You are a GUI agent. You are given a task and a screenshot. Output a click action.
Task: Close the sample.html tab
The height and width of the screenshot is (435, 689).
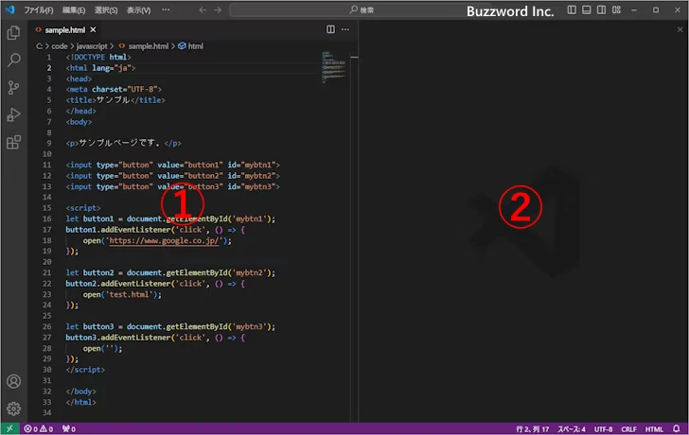point(93,30)
